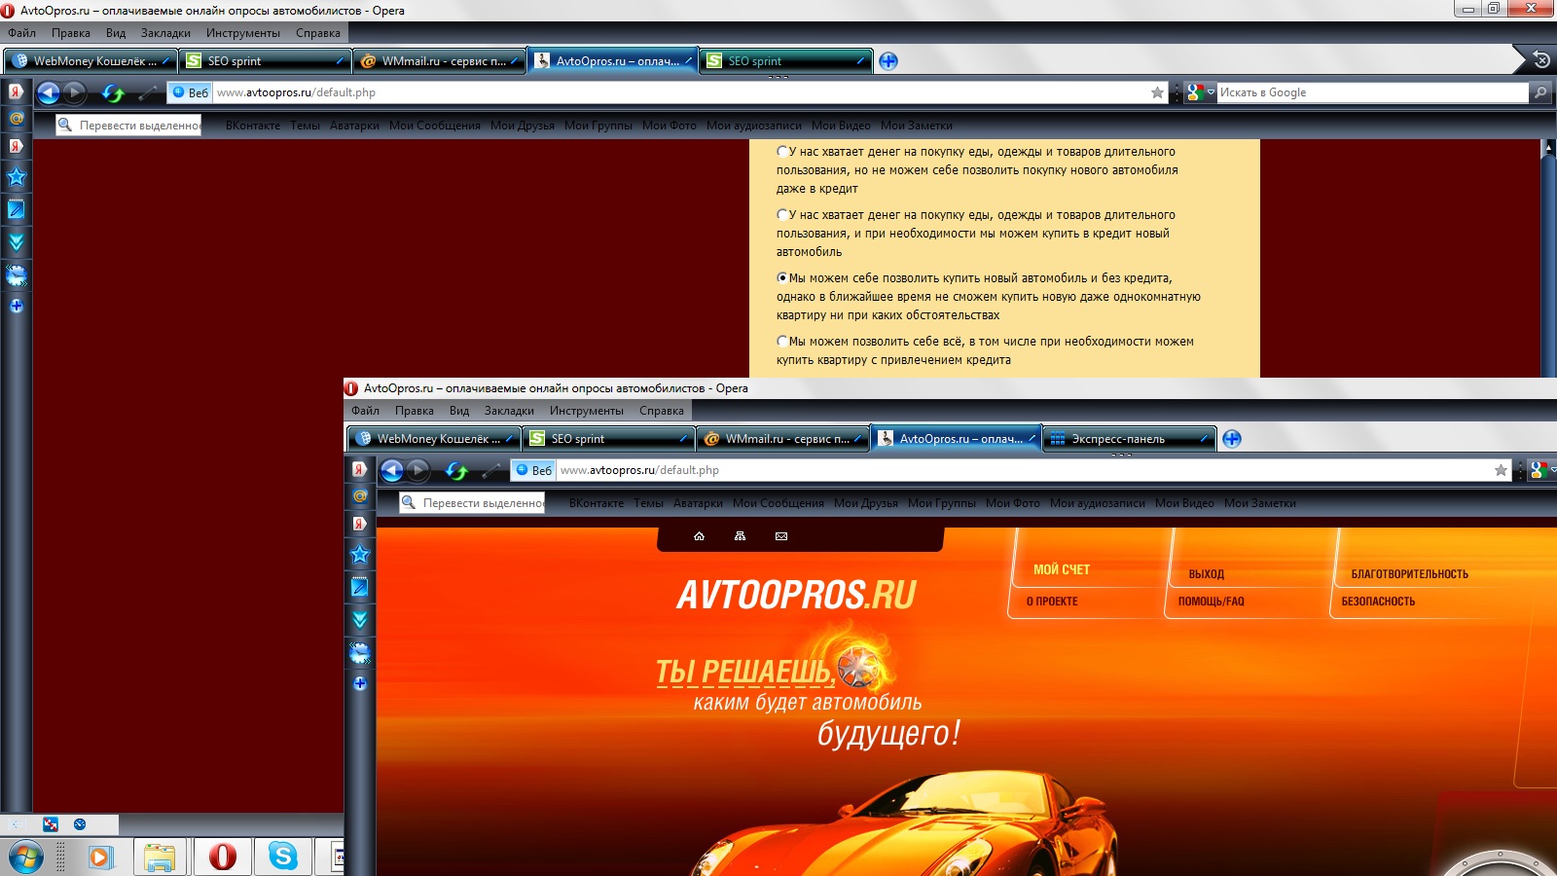Open Google search engine dropdown in rear window
Image resolution: width=1557 pixels, height=876 pixels.
(1202, 92)
